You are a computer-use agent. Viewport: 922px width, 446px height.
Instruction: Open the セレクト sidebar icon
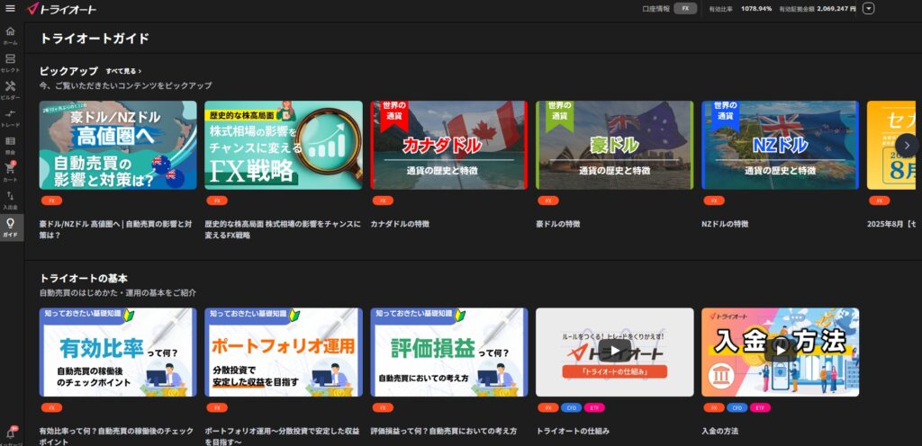(x=10, y=63)
